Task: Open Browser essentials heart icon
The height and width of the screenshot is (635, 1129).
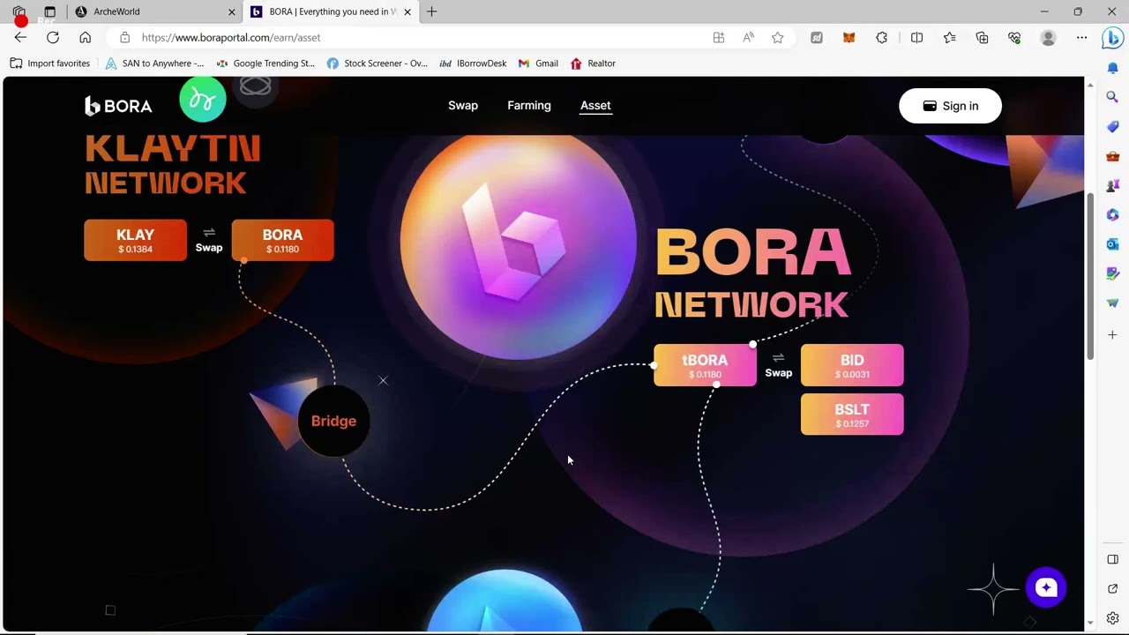Action: coord(1014,38)
